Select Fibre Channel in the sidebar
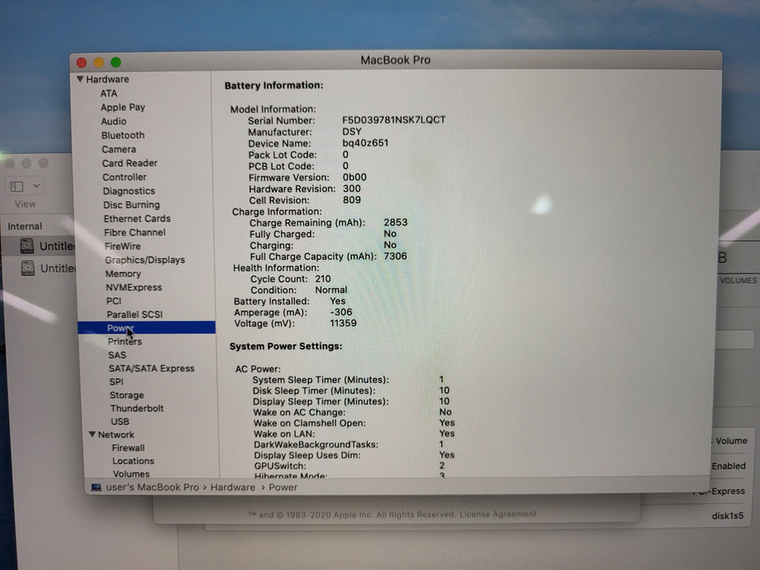The image size is (760, 570). click(x=134, y=232)
